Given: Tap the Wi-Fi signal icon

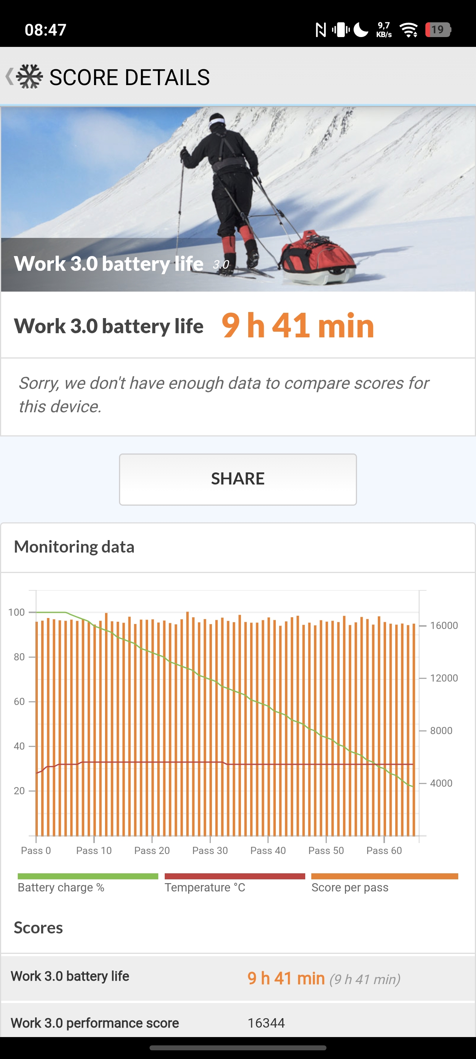Looking at the screenshot, I should 409,30.
